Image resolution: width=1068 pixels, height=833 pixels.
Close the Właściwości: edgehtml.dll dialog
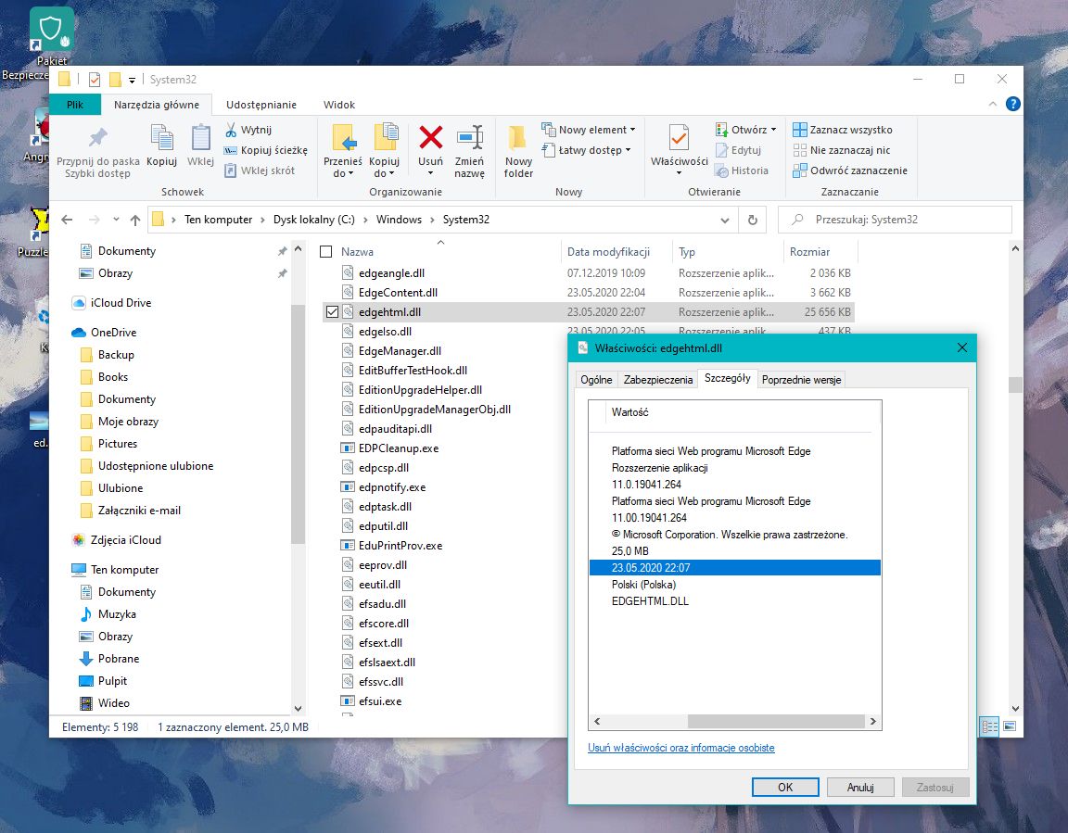click(x=961, y=347)
